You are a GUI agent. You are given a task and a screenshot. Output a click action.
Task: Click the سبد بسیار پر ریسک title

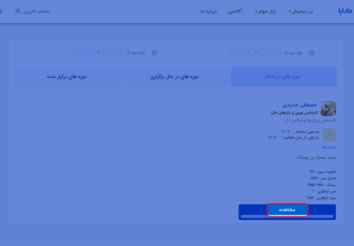point(316,157)
